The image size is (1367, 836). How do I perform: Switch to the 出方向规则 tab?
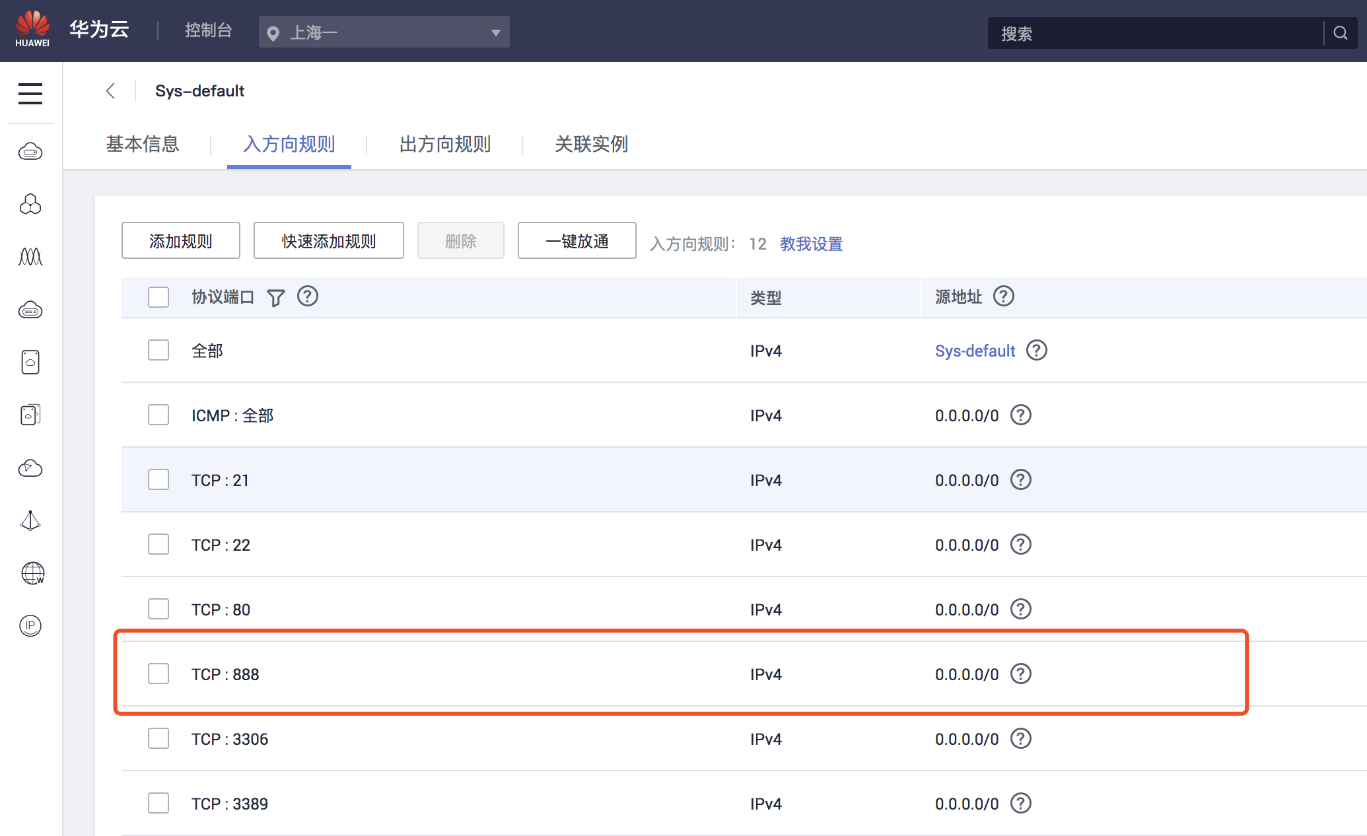click(444, 144)
